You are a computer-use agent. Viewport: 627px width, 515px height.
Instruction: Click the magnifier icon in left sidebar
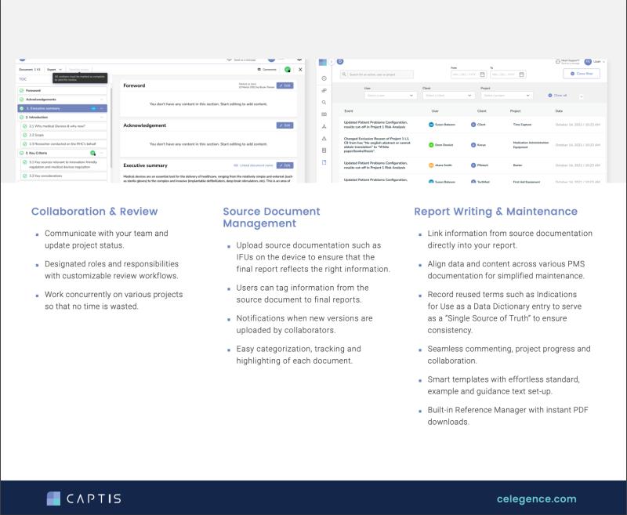[324, 103]
